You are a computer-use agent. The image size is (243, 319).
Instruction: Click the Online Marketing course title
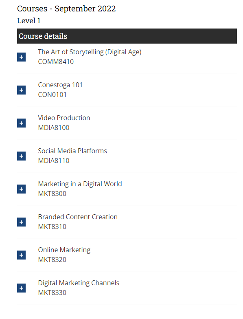[x=64, y=250]
